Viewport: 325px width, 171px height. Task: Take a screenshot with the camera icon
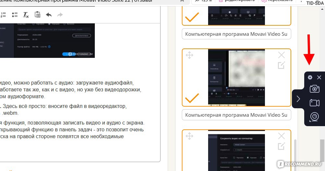coord(314,89)
